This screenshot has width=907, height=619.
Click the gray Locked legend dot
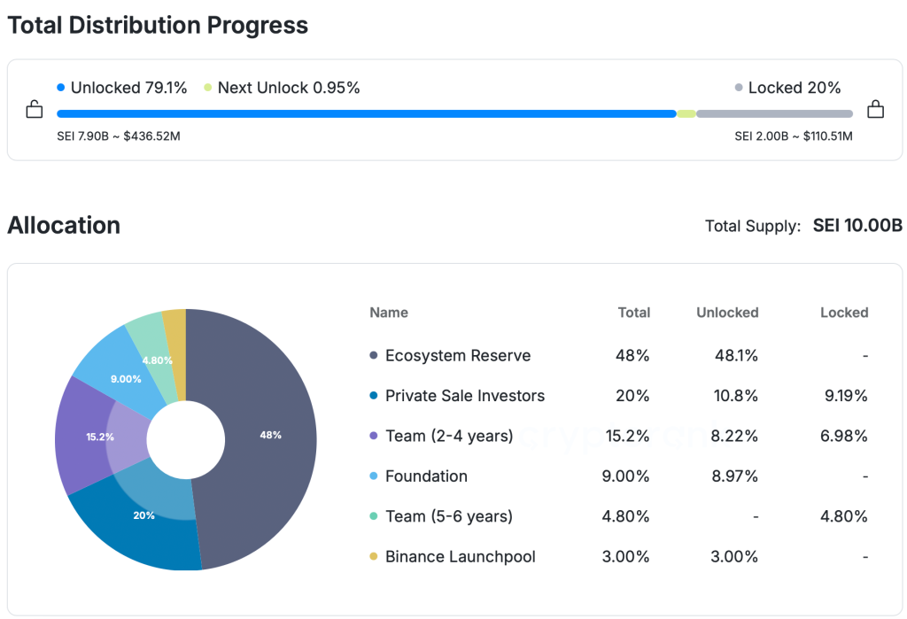740,87
